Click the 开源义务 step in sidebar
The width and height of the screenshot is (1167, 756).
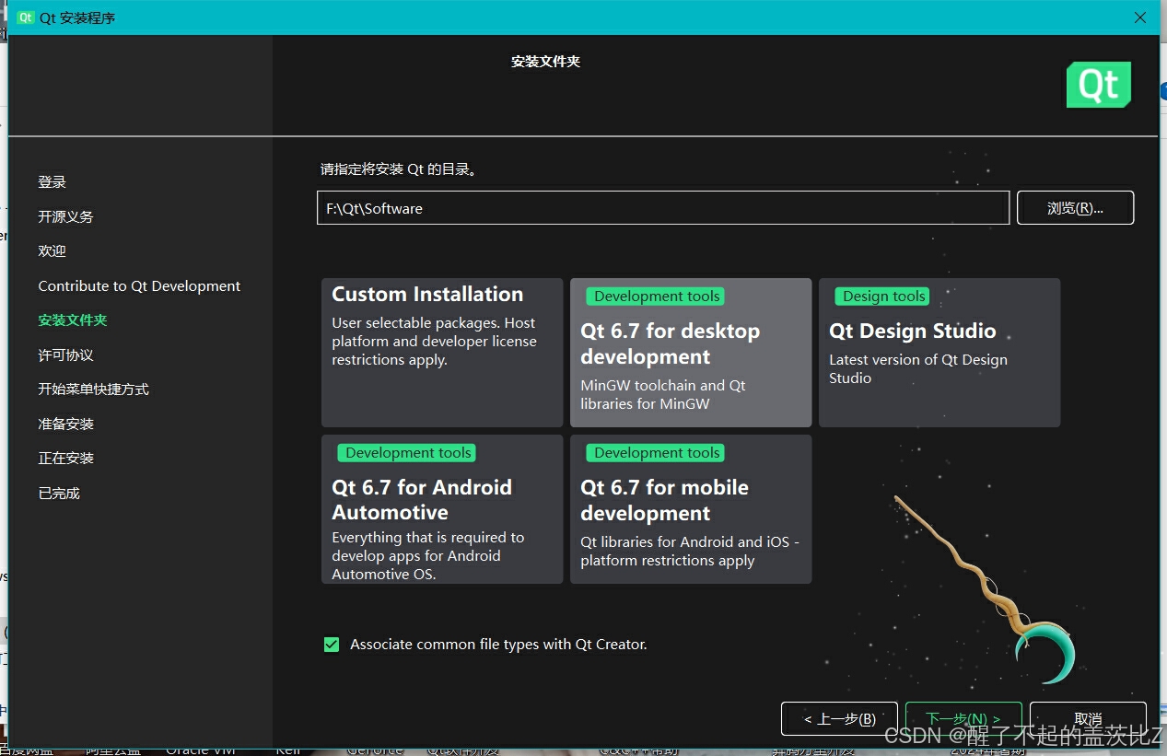(x=65, y=216)
